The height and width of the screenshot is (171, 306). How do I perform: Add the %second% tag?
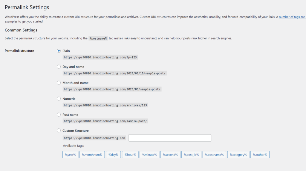pyautogui.click(x=170, y=155)
